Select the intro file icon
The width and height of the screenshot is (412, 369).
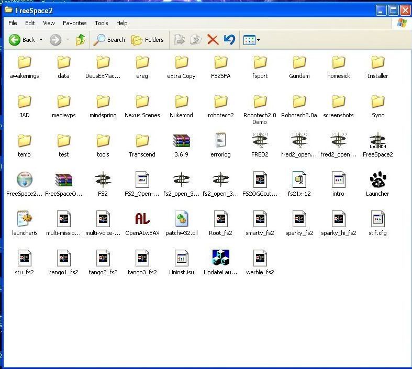338,185
